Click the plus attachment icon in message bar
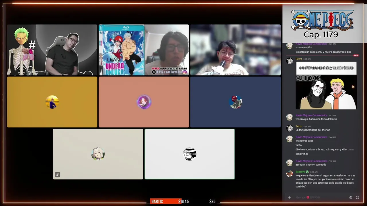Screen dimensions: 367x206 [x=289, y=197]
